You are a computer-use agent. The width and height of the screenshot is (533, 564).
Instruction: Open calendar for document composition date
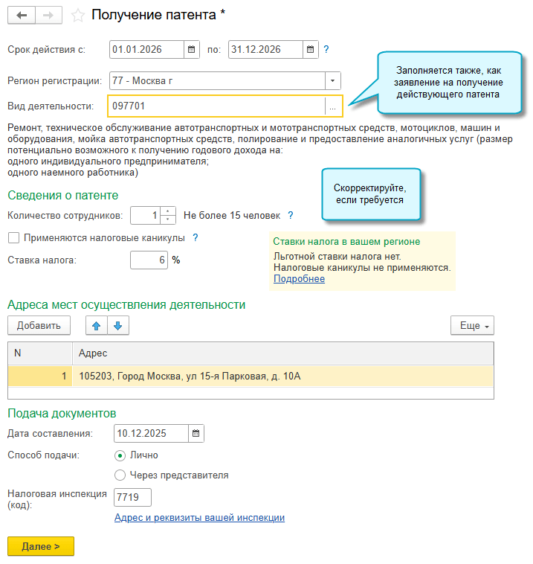pos(196,433)
